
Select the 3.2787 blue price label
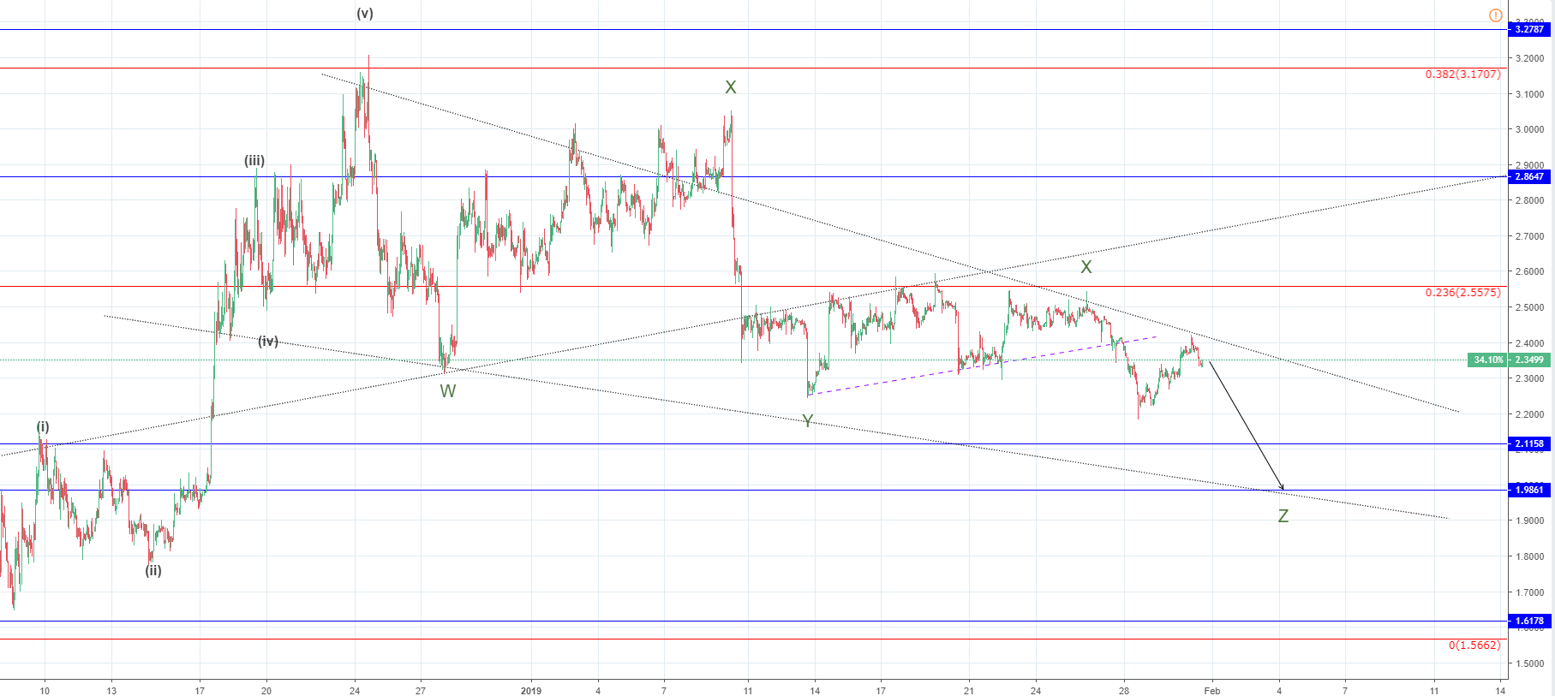[1529, 29]
